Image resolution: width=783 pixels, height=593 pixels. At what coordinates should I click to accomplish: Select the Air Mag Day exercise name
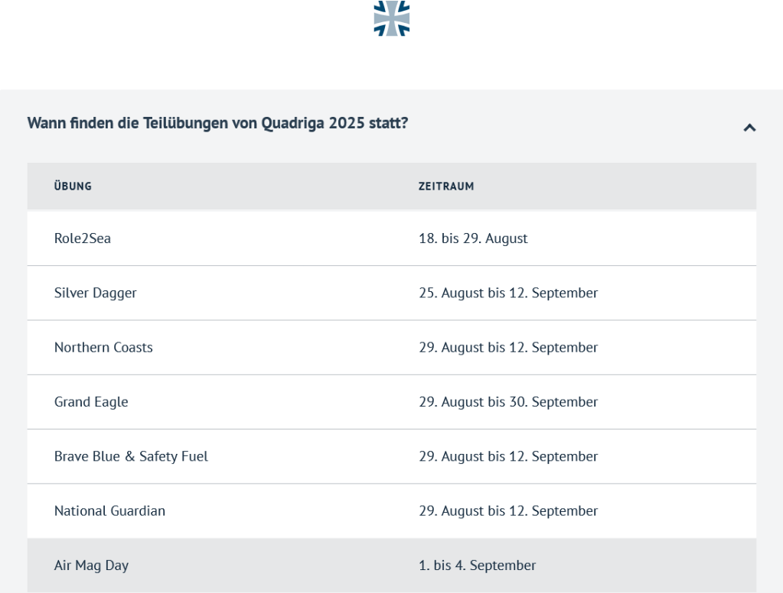91,565
